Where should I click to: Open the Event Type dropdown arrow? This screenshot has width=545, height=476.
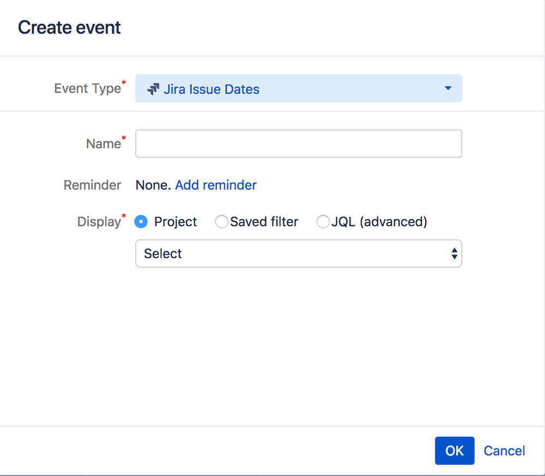[x=448, y=88]
